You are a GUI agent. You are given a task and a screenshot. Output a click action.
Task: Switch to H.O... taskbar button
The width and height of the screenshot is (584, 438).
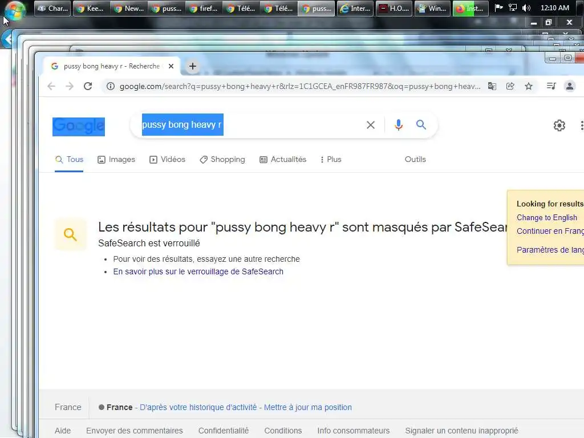click(394, 8)
